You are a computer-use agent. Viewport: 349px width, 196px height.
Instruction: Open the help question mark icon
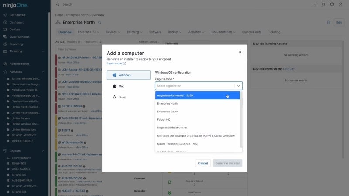coord(332,4)
